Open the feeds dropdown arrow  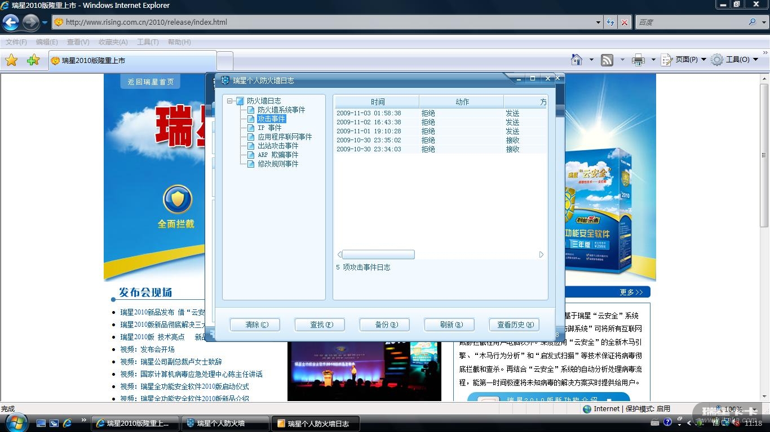pos(622,60)
